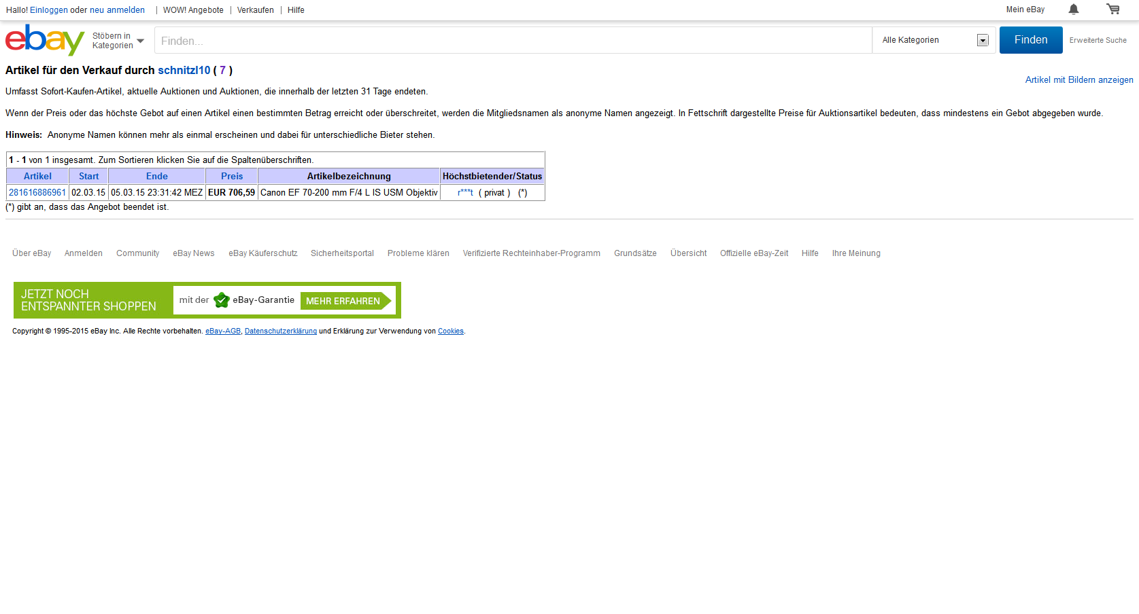1139x614 pixels.
Task: Click the green eBay-Garantie checkmark badge
Action: pyautogui.click(x=221, y=300)
